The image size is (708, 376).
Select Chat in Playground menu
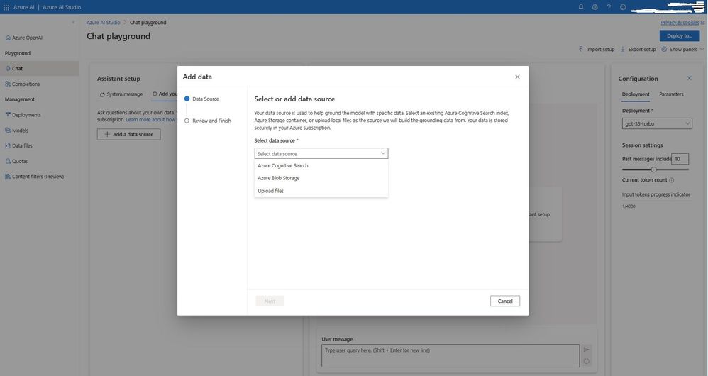coord(40,69)
